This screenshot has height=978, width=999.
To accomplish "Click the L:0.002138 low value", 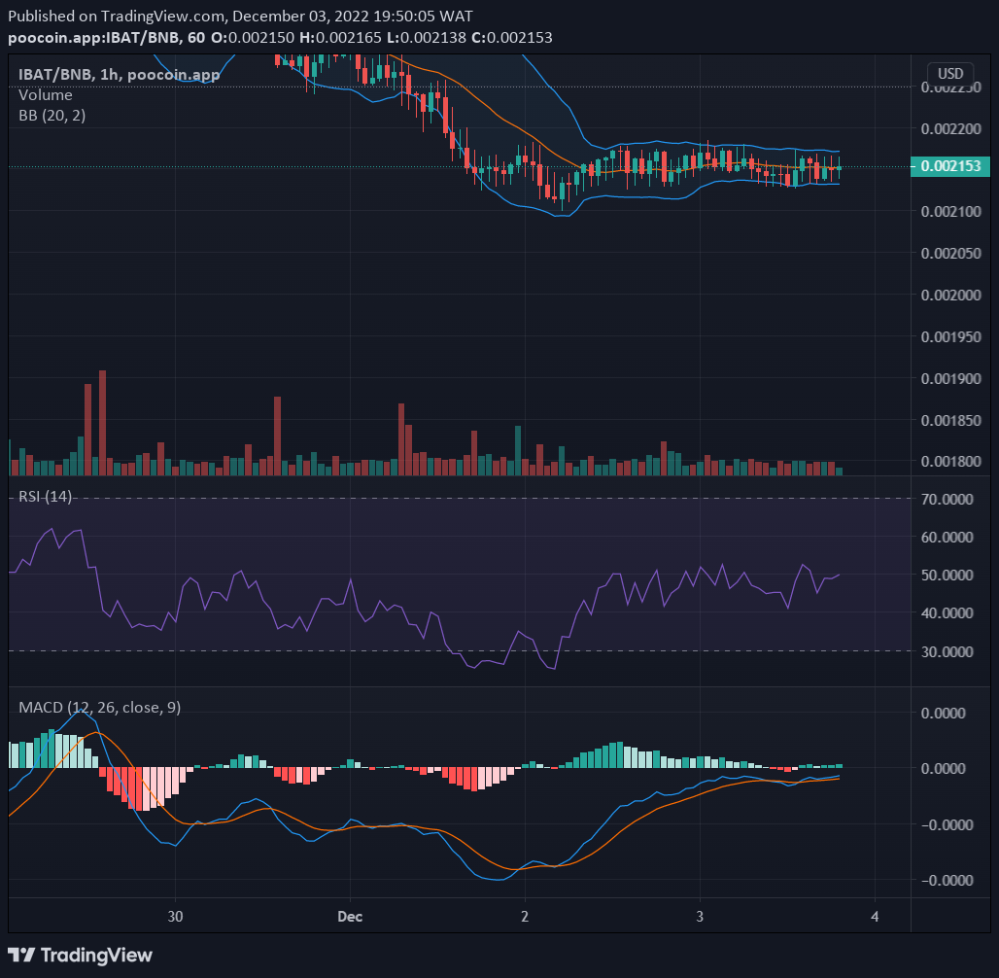I will 427,38.
